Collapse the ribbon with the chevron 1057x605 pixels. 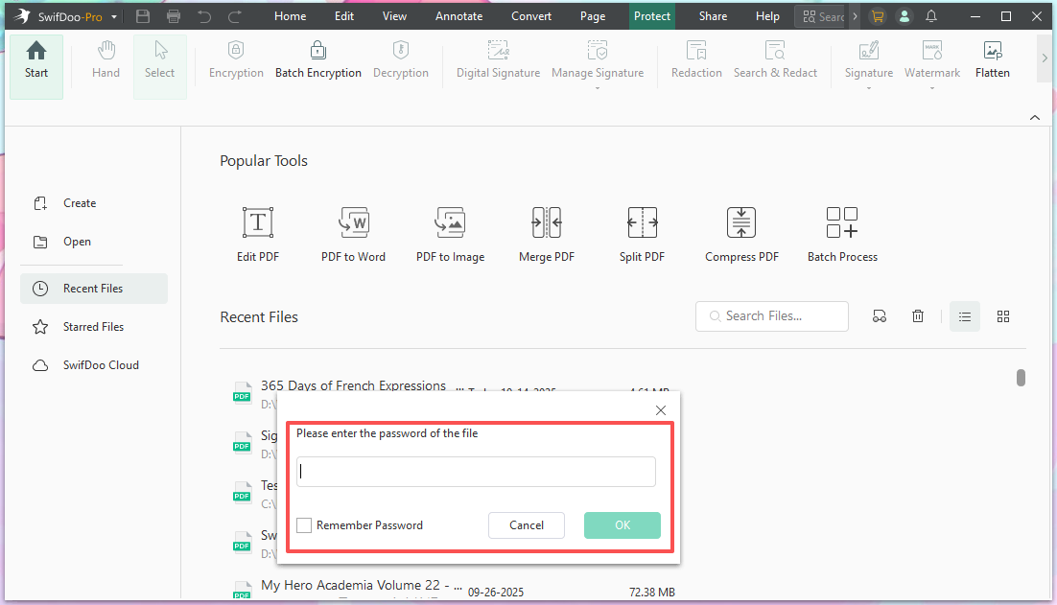pos(1034,117)
